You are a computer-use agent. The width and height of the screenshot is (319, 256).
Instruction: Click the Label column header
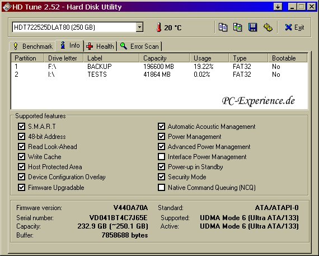point(111,58)
